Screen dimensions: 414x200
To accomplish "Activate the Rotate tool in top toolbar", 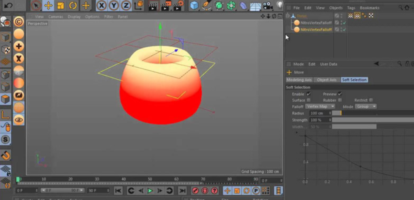I will [73, 5].
